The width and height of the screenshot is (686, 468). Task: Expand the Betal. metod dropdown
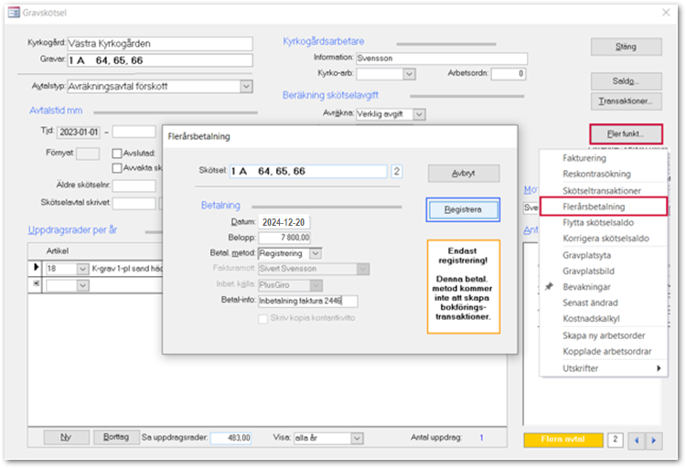tap(316, 253)
